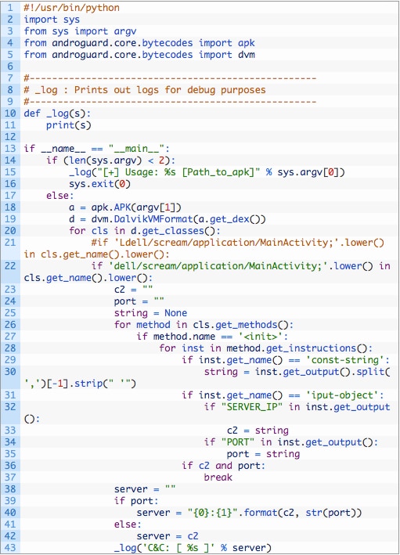
Task: Click the 'break' keyword on line 37
Action: pyautogui.click(x=218, y=478)
